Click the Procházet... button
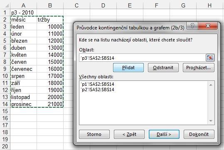 click(x=198, y=68)
